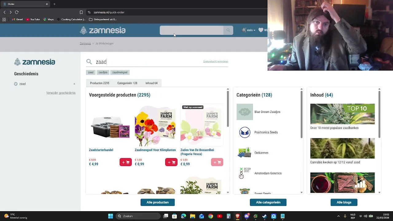
Task: Open the Gmail bookmark
Action: point(17,19)
